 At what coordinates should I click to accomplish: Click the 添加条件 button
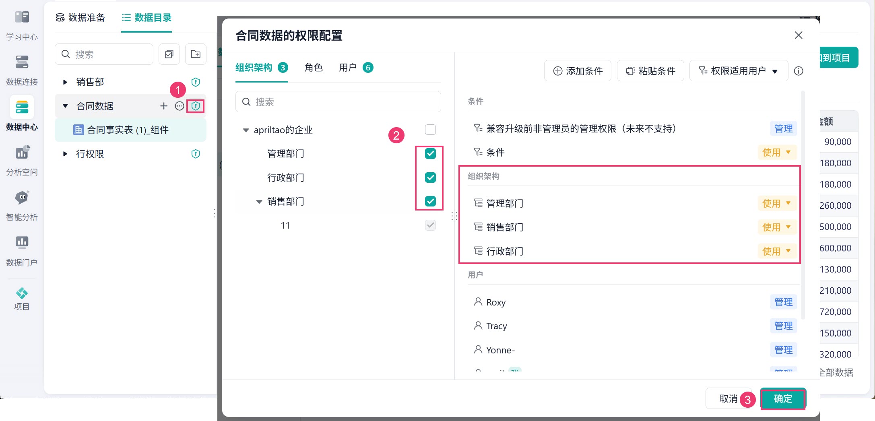(578, 71)
